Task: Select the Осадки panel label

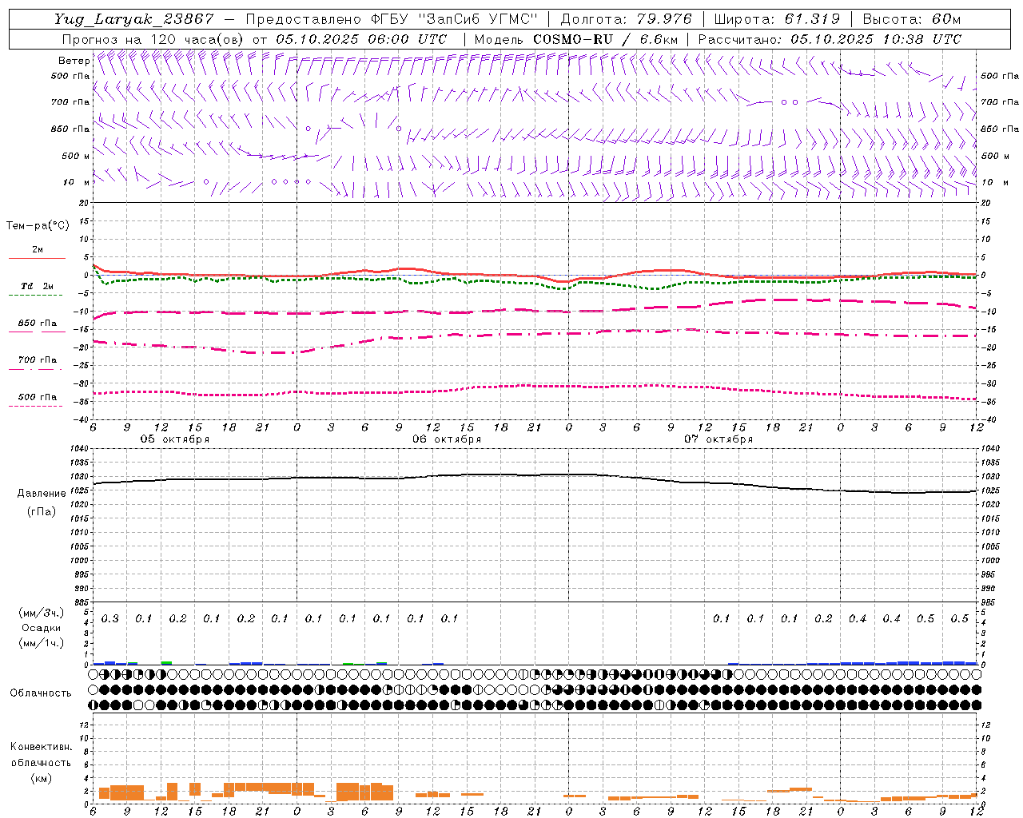Action: (x=42, y=628)
